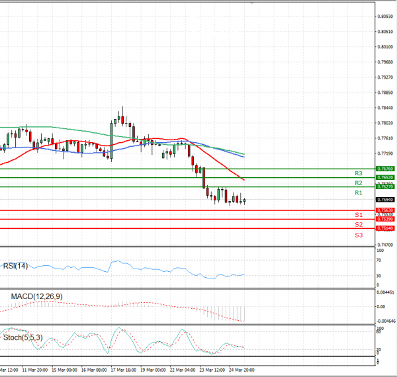Click the 0.80510 price axis value
The width and height of the screenshot is (397, 377).
pos(385,32)
